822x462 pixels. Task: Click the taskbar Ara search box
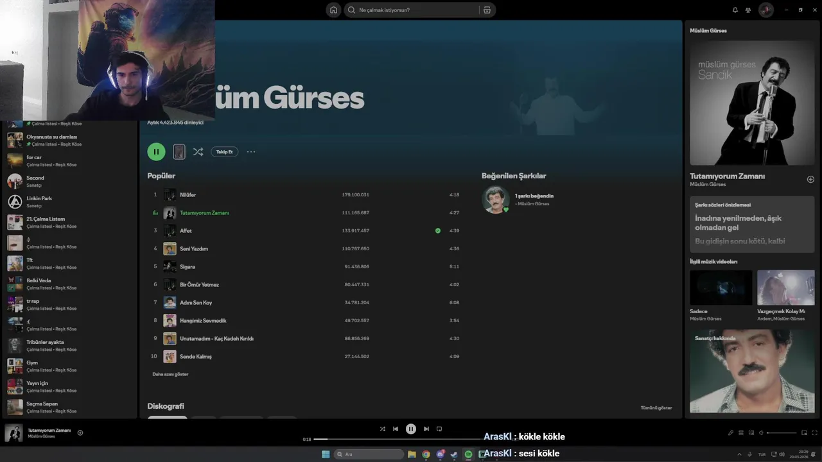(369, 454)
